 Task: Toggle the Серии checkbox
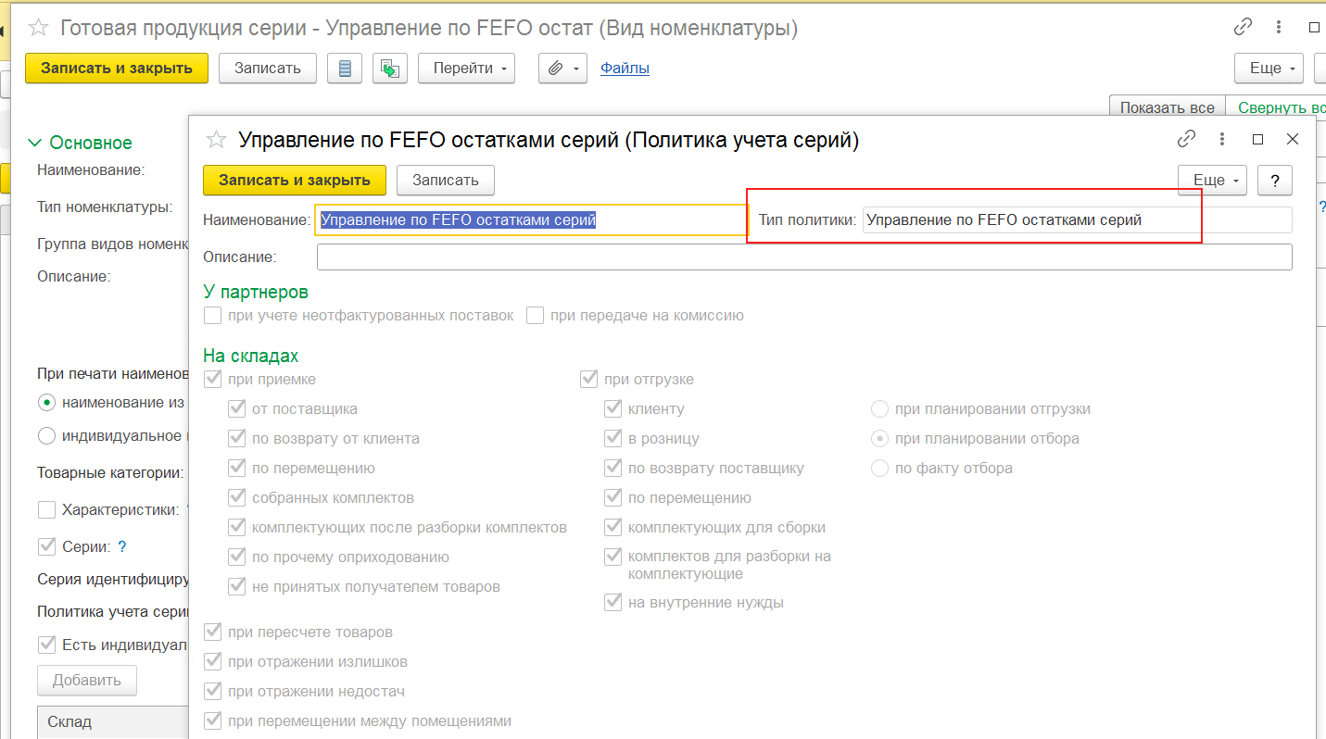tap(46, 546)
